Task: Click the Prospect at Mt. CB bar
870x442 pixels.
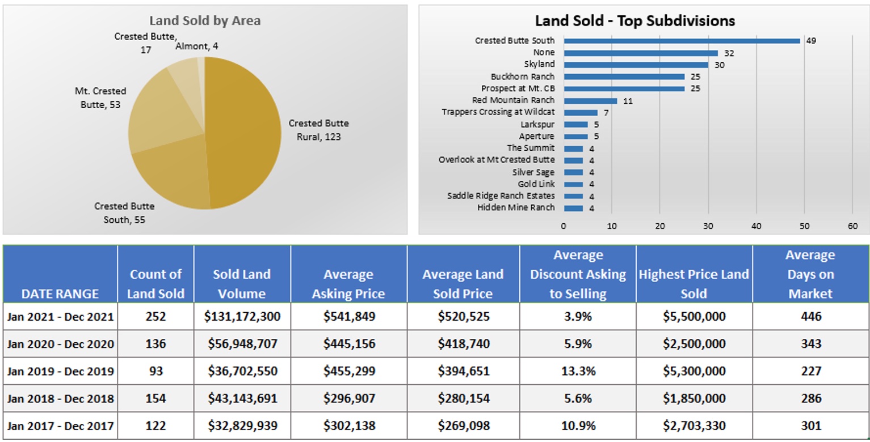Action: coord(624,88)
